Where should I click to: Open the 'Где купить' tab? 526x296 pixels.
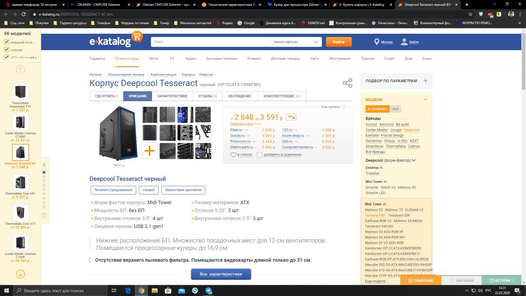tap(106, 96)
